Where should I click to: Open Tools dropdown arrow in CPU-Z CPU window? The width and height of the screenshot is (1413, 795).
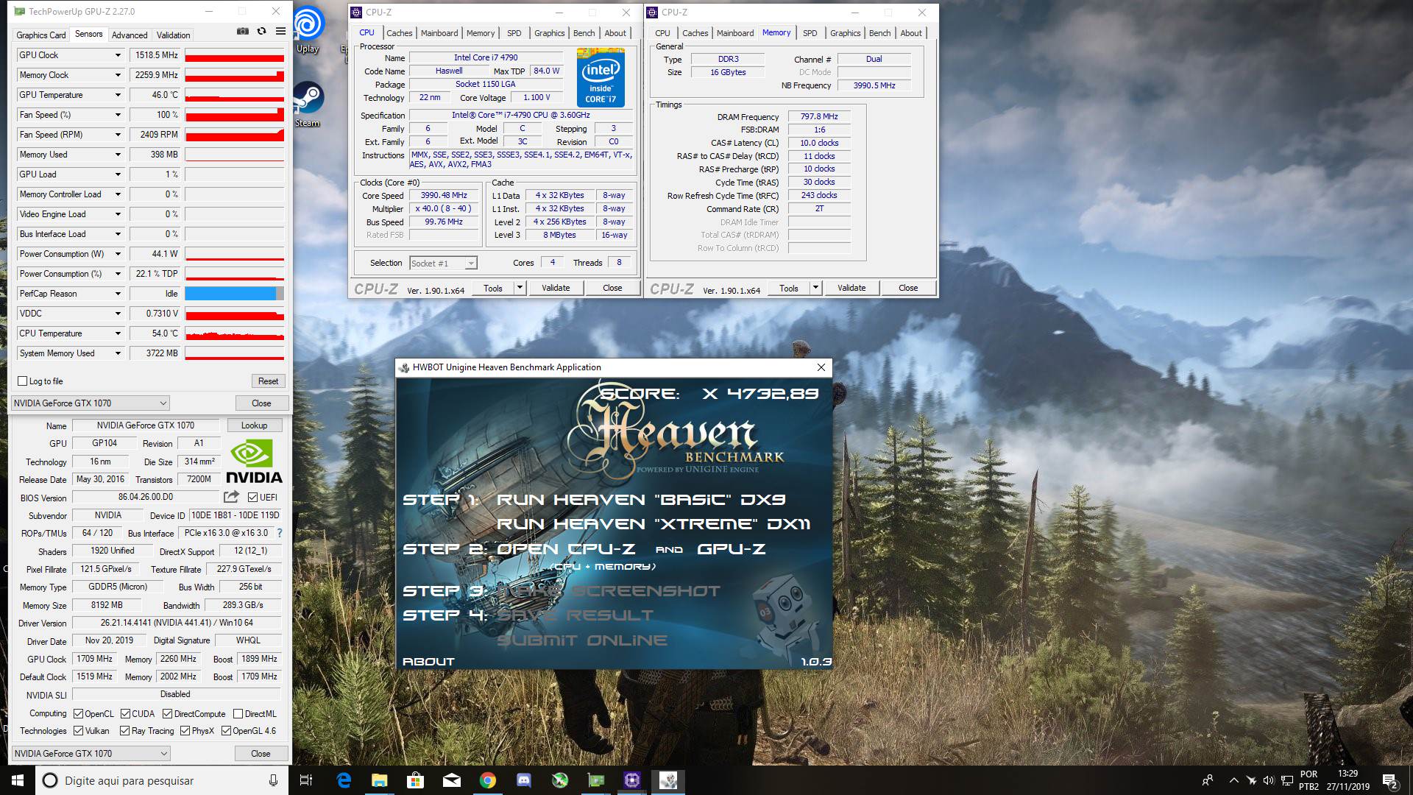(520, 288)
